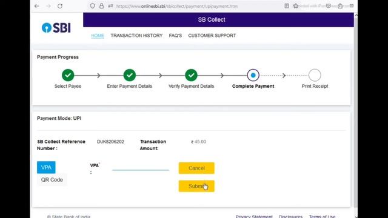Click the Print Receipt step circle
This screenshot has height=218, width=388.
point(315,75)
